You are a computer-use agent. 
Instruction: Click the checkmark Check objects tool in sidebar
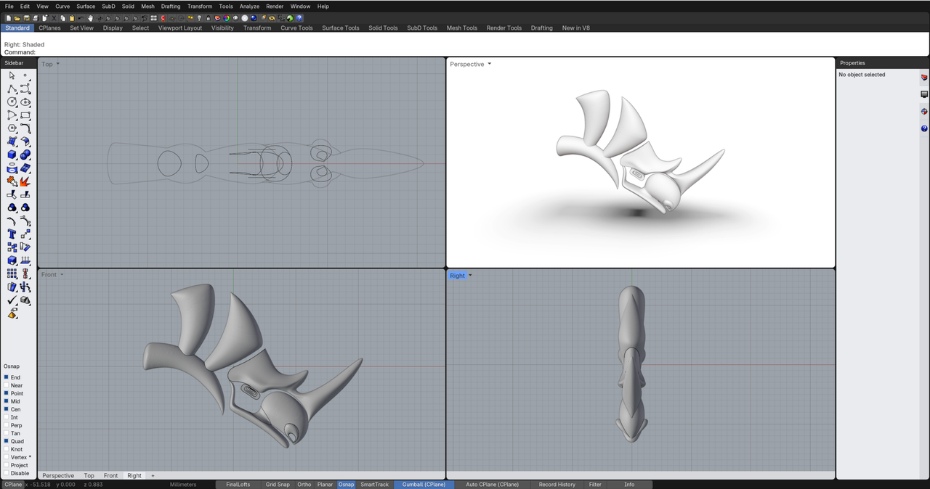click(x=12, y=300)
